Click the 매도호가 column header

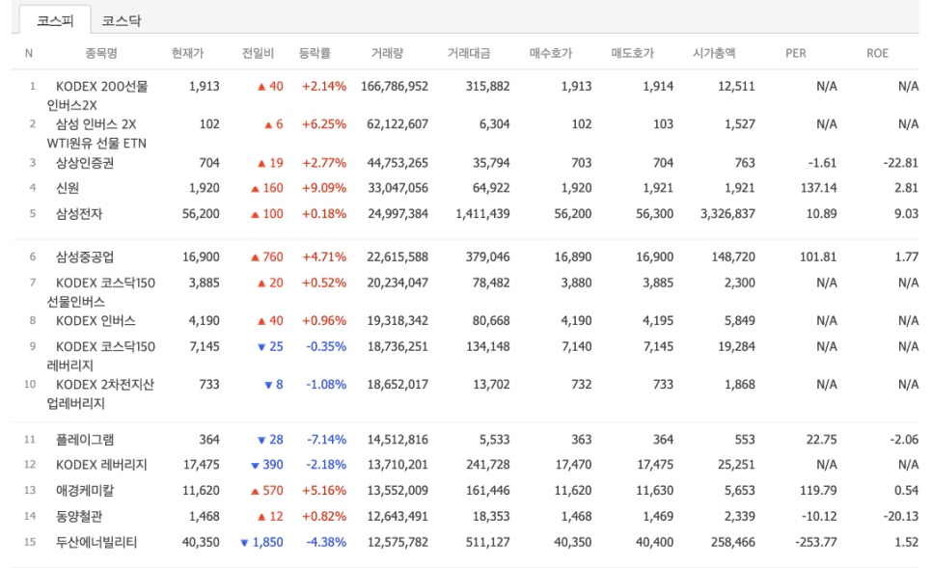coord(633,53)
